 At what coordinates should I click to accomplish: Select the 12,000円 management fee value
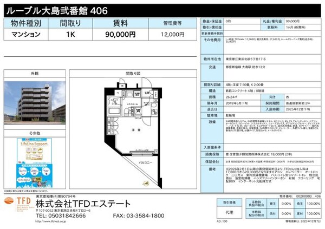(173, 35)
